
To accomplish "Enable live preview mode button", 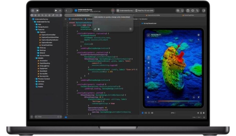I will (143, 113).
